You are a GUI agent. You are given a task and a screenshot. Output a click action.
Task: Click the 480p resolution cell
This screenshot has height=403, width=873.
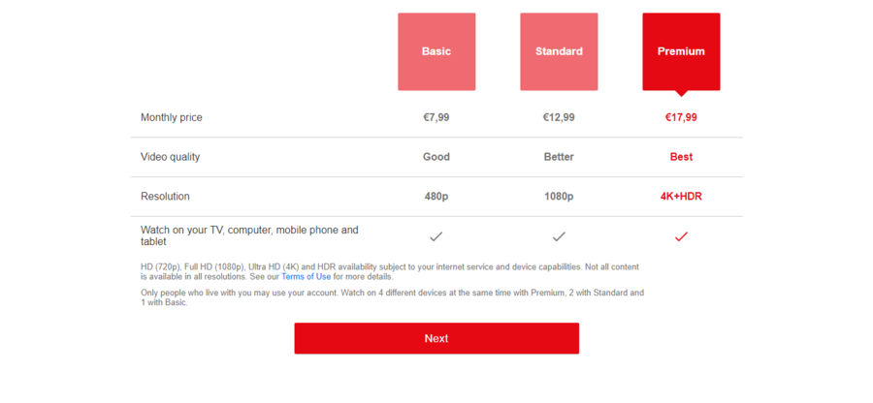click(x=436, y=197)
